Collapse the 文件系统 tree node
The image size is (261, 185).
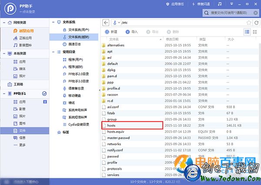(53, 22)
